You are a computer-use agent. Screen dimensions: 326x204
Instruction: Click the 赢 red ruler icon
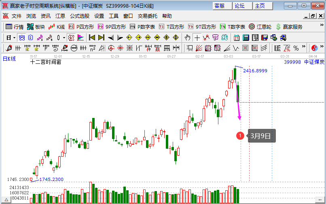tap(158, 48)
